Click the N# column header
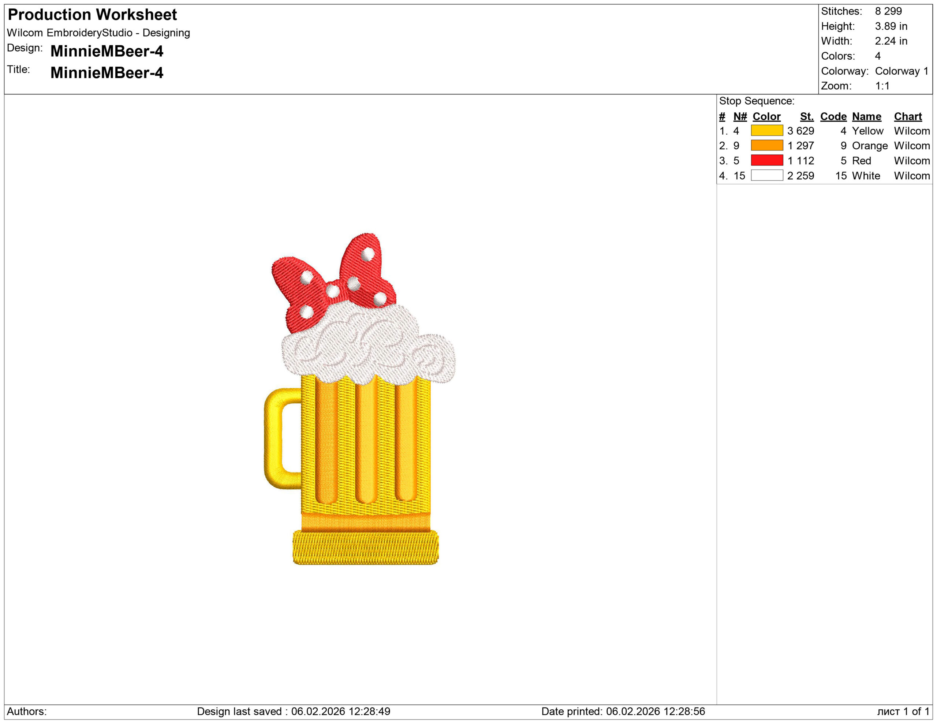The width and height of the screenshot is (937, 721). coord(740,117)
